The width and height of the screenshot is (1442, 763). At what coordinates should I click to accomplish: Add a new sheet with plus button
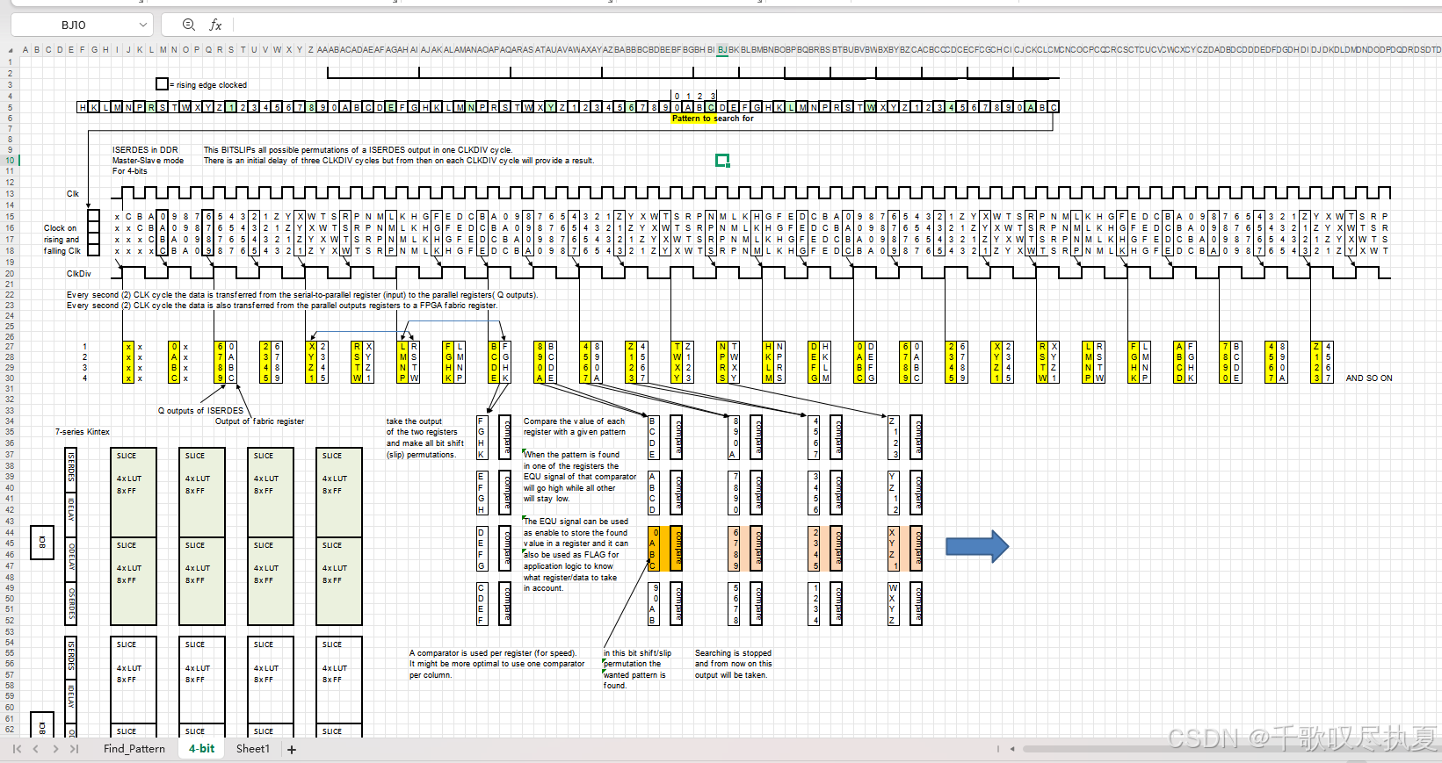coord(292,749)
